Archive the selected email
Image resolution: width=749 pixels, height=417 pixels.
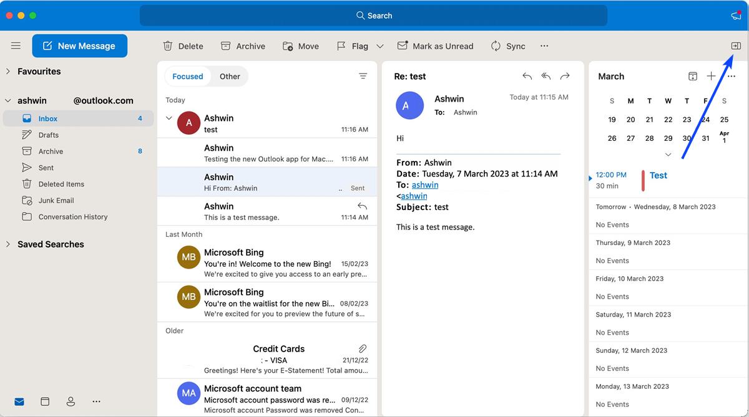click(243, 46)
